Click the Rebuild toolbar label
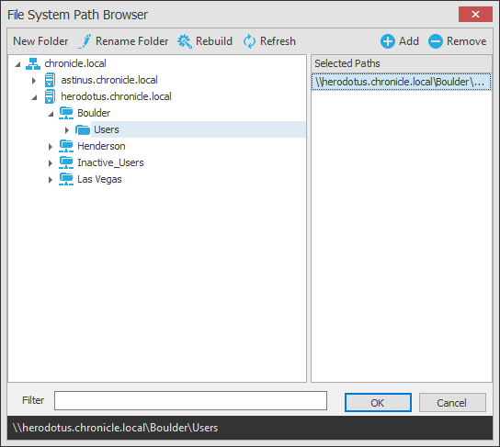 point(214,41)
